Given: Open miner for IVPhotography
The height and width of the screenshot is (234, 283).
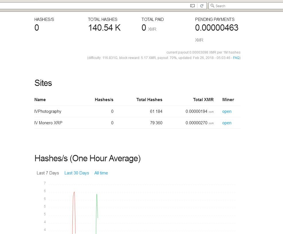Looking at the screenshot, I should pos(227,111).
